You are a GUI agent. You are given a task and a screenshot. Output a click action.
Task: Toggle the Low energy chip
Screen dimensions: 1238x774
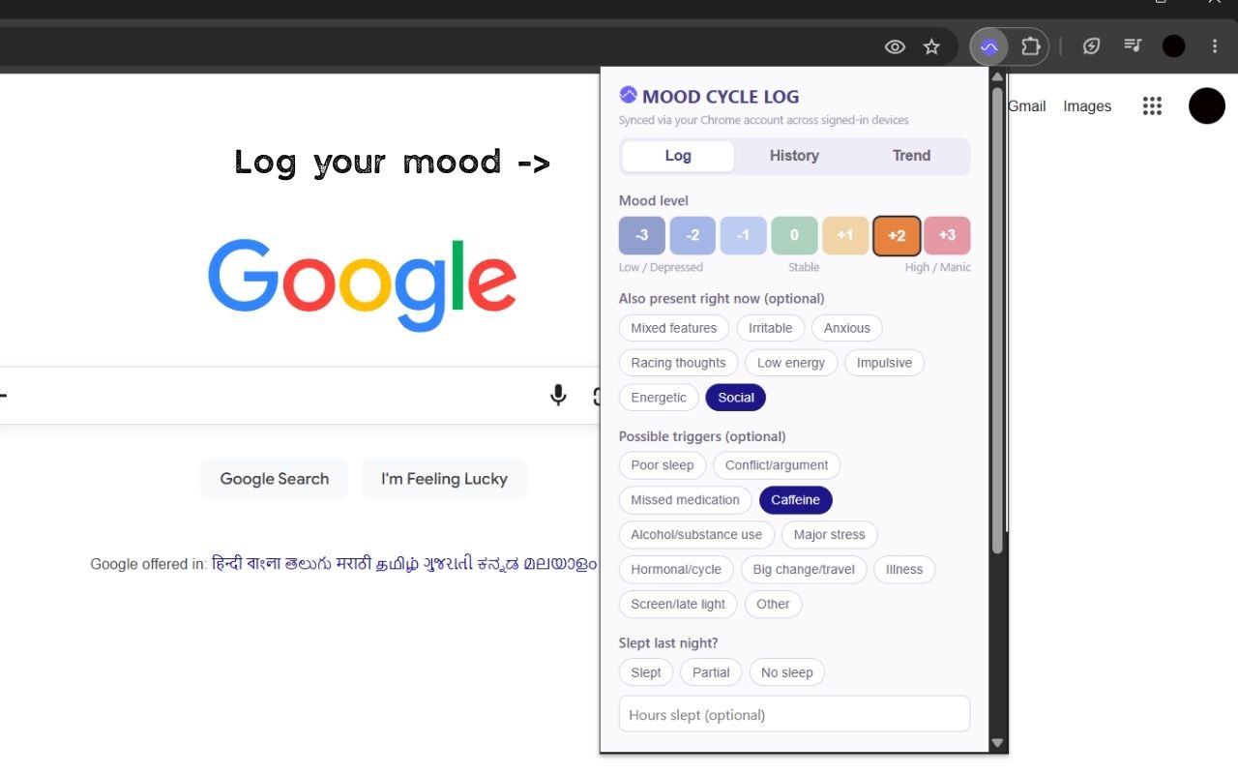[x=791, y=363]
